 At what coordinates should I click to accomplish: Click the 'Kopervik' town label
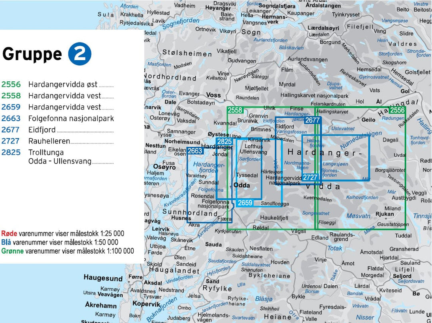tap(146, 304)
